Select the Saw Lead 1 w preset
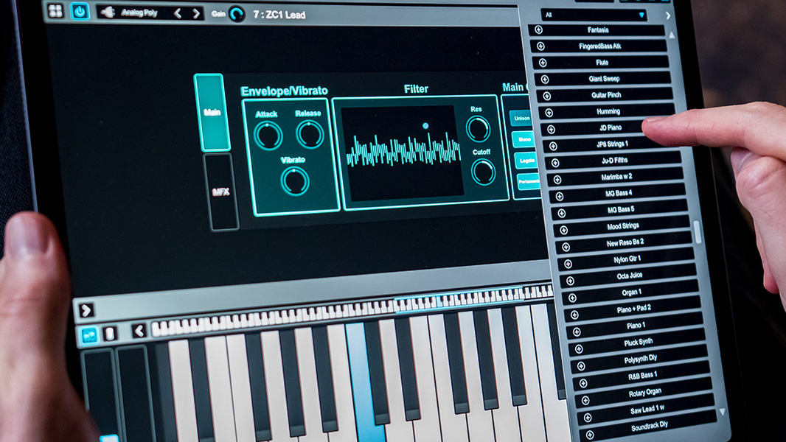This screenshot has height=442, width=786. [x=647, y=409]
